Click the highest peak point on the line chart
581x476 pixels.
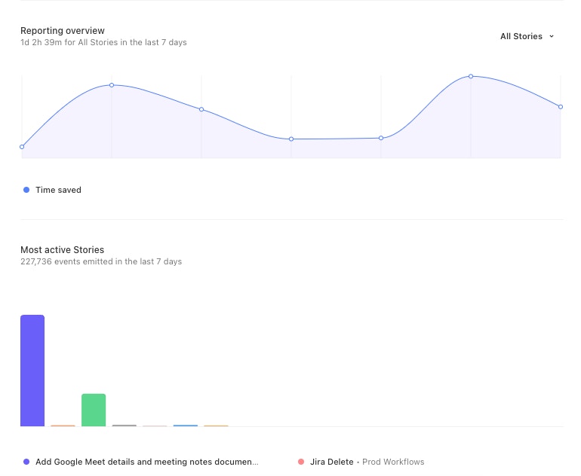(x=471, y=76)
